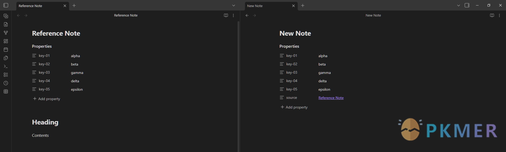Open quick switcher icon in ribbon

(6, 16)
